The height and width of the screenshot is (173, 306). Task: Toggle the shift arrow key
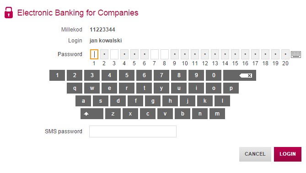click(92, 114)
